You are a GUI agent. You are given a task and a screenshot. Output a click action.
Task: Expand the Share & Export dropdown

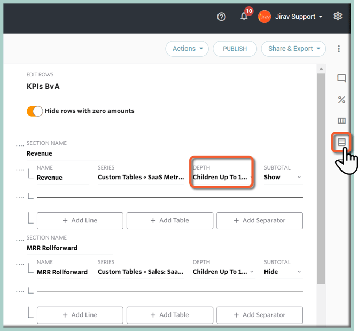pos(293,49)
